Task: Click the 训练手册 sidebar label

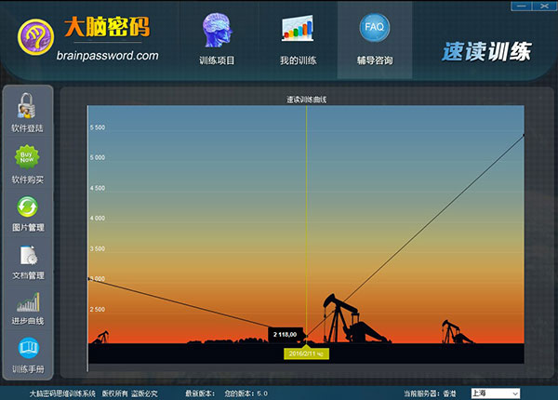Action: [x=28, y=369]
